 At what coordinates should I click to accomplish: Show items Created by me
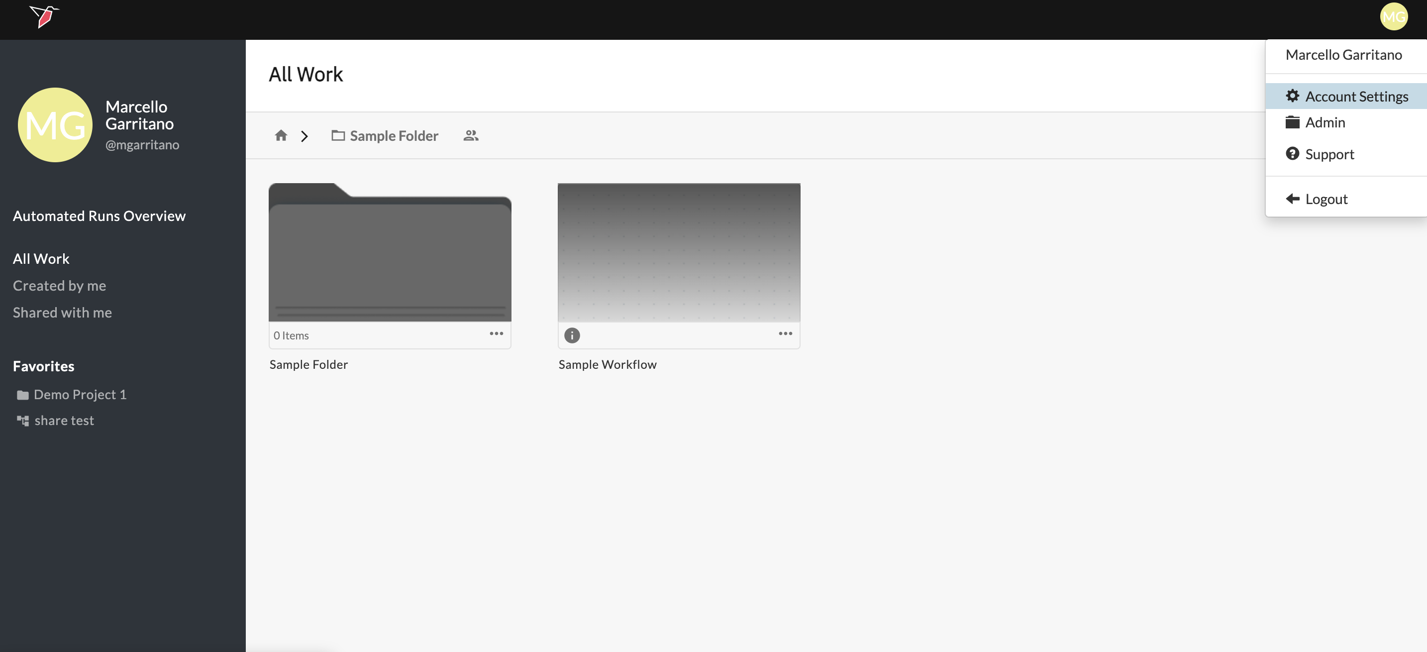click(x=59, y=286)
